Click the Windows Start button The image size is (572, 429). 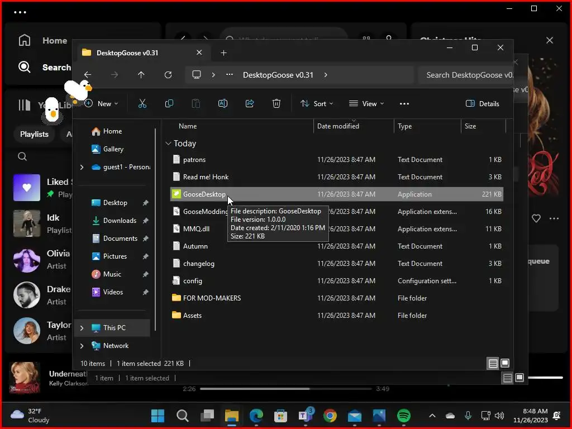158,416
